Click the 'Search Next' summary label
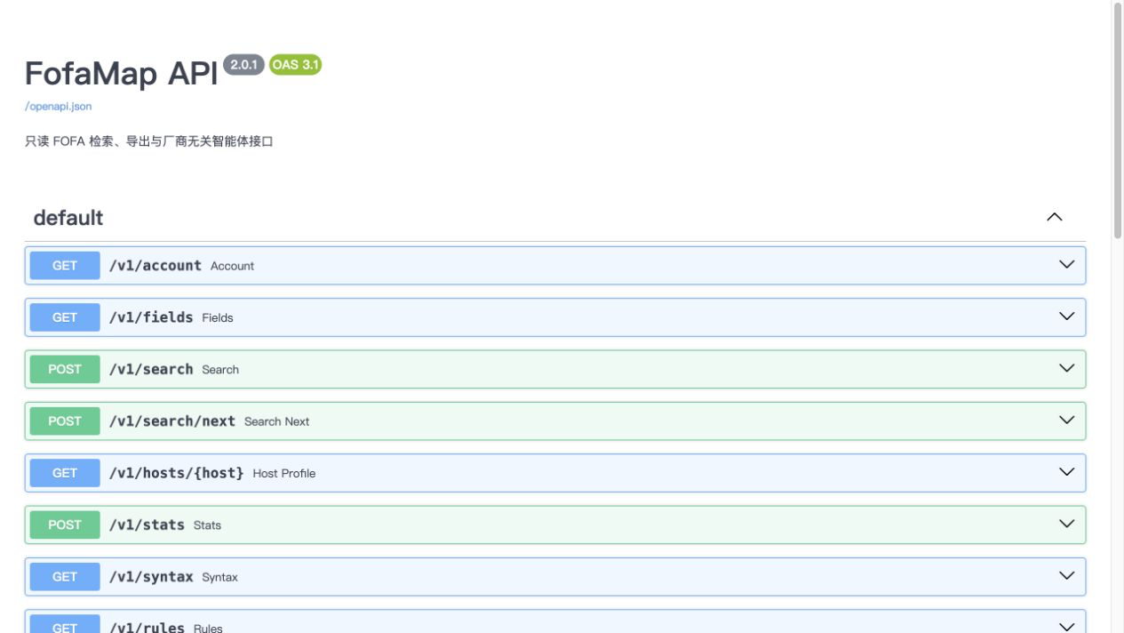Image resolution: width=1124 pixels, height=633 pixels. point(276,421)
